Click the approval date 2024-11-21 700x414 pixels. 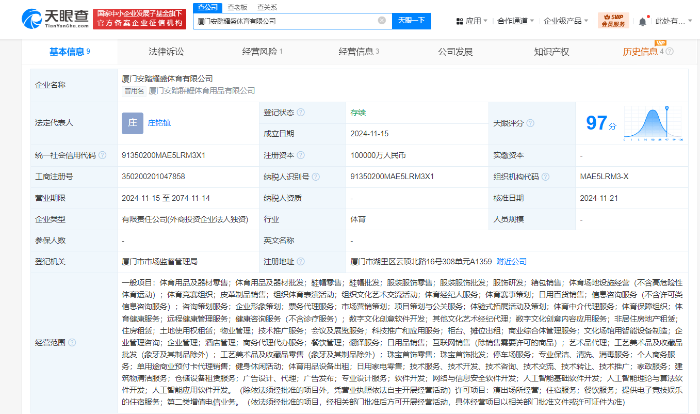tap(599, 198)
